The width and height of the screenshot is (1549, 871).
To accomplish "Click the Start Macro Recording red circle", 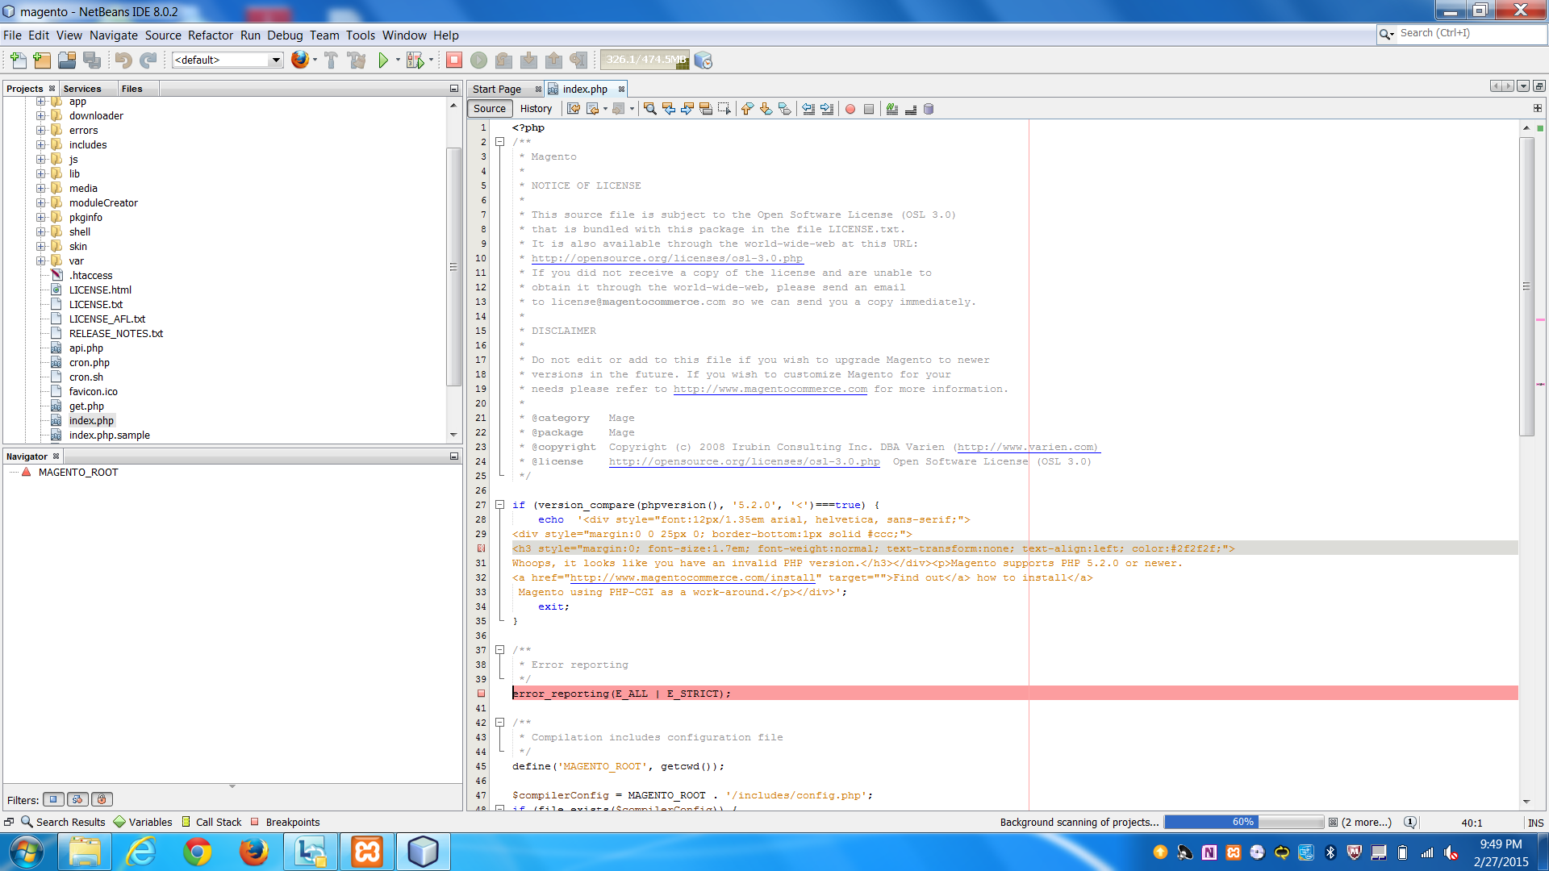I will (x=850, y=109).
